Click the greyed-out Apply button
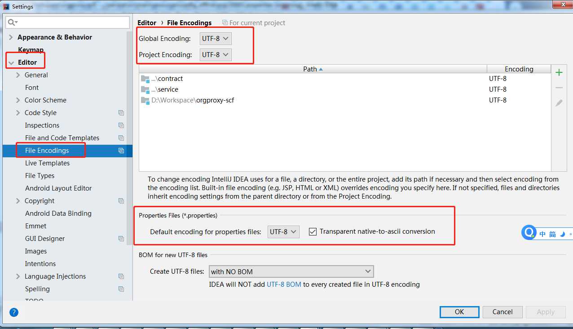Viewport: 573px width, 329px height. click(546, 312)
